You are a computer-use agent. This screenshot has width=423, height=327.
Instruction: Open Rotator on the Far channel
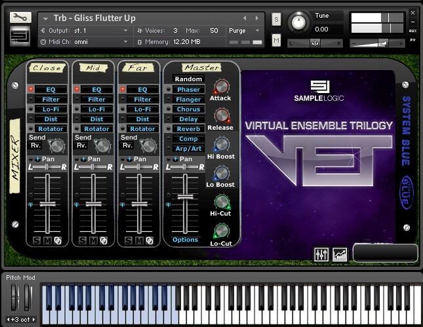142,129
